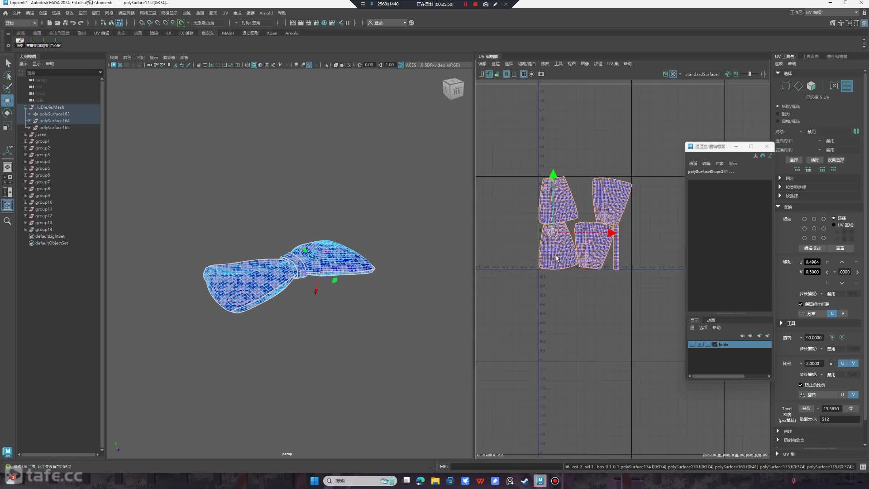Click the 获取 texel density button
This screenshot has width=869, height=489.
807,408
